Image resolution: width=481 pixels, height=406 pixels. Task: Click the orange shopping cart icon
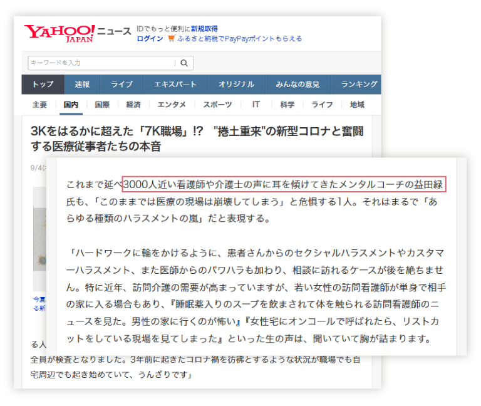pyautogui.click(x=171, y=39)
